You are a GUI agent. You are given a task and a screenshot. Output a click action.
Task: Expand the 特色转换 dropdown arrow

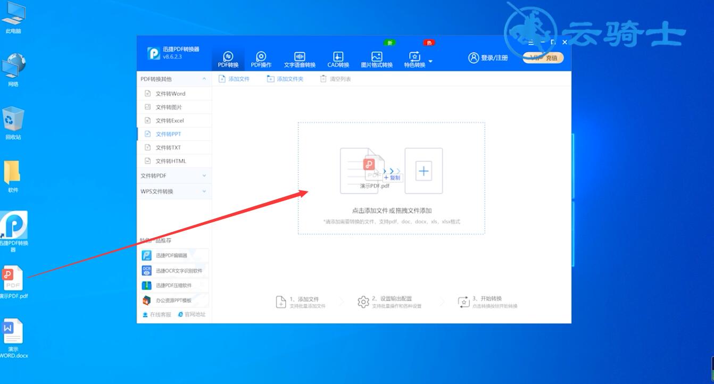[430, 61]
